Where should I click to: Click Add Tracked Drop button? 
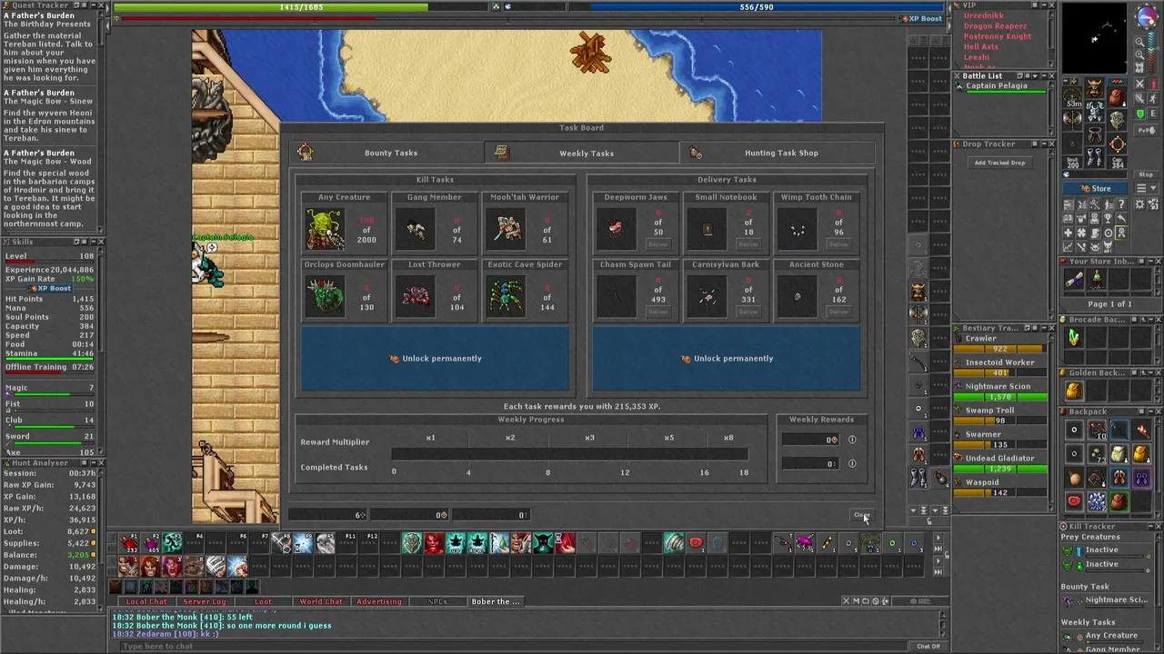pyautogui.click(x=999, y=163)
